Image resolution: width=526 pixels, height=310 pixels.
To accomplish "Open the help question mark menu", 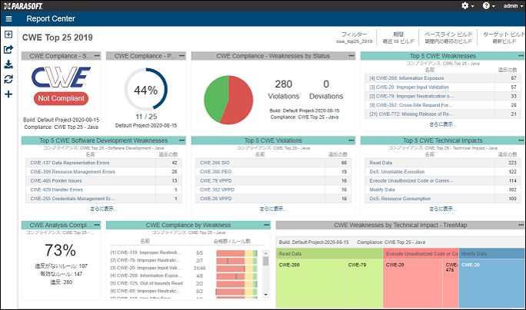I will tap(489, 5).
